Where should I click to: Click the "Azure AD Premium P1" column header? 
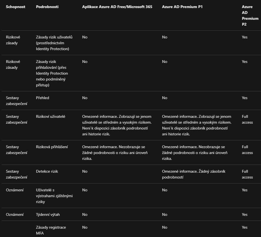click(x=182, y=7)
